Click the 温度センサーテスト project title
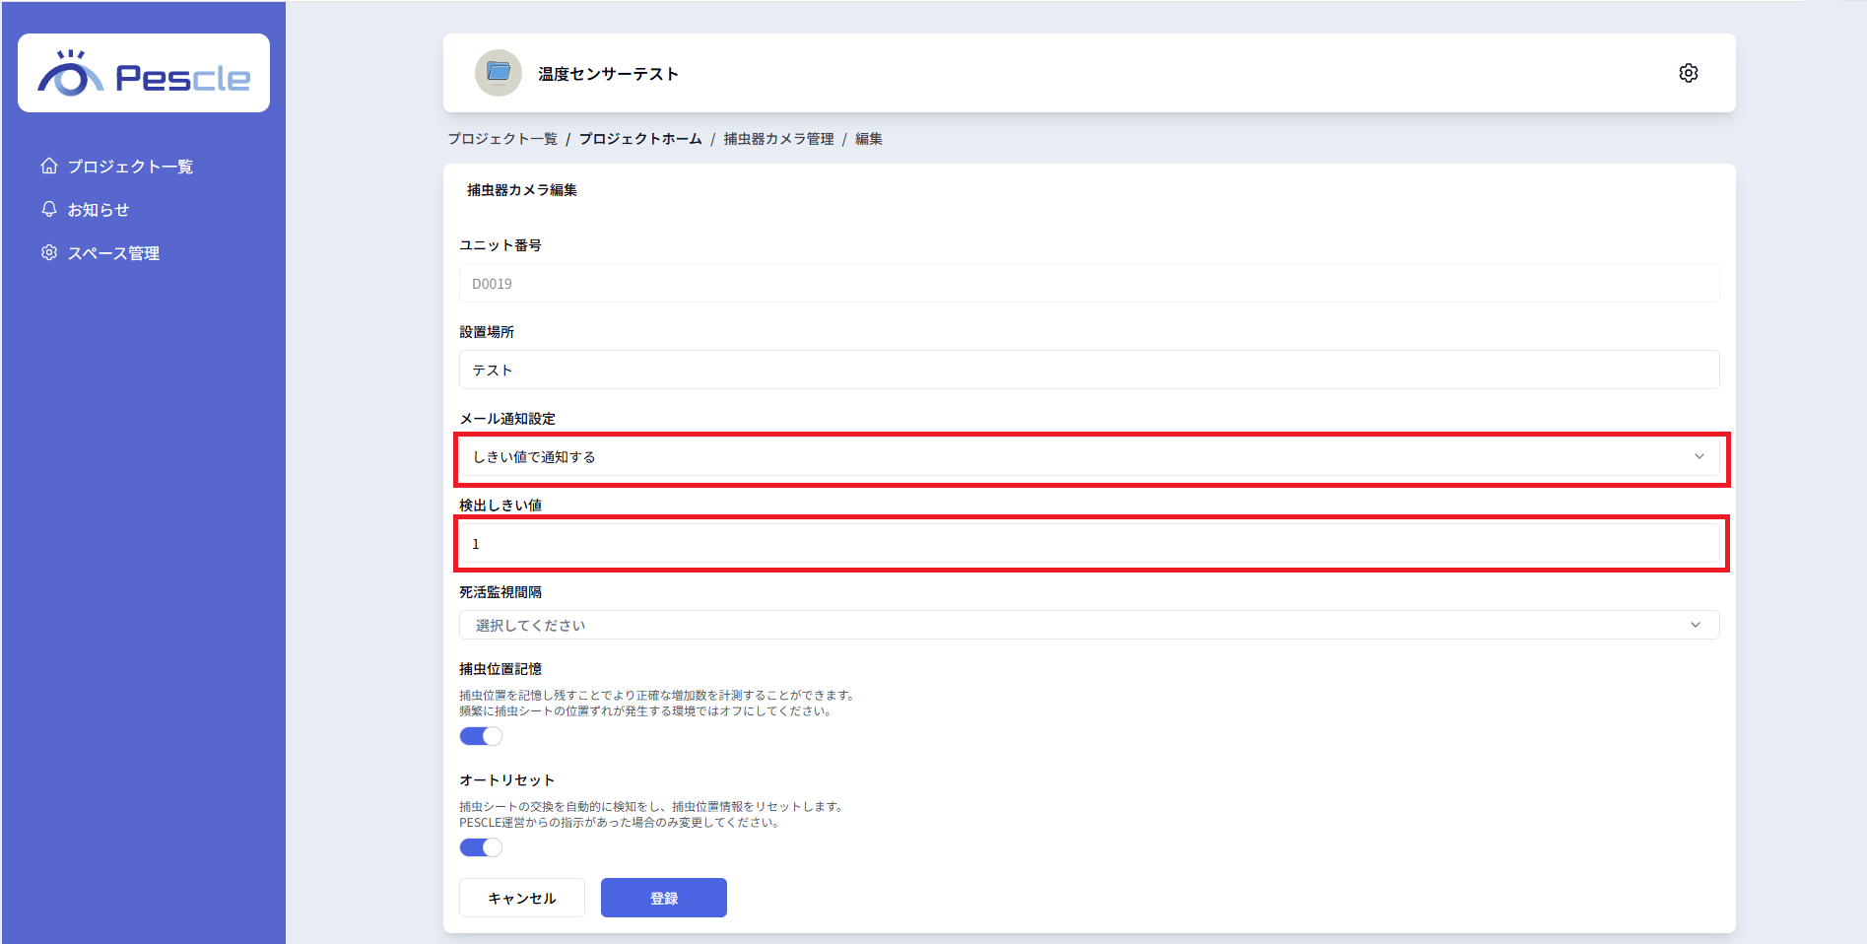 608,74
